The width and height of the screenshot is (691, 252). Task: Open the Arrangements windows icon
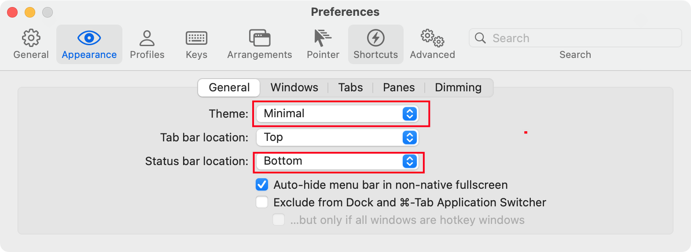pos(260,38)
